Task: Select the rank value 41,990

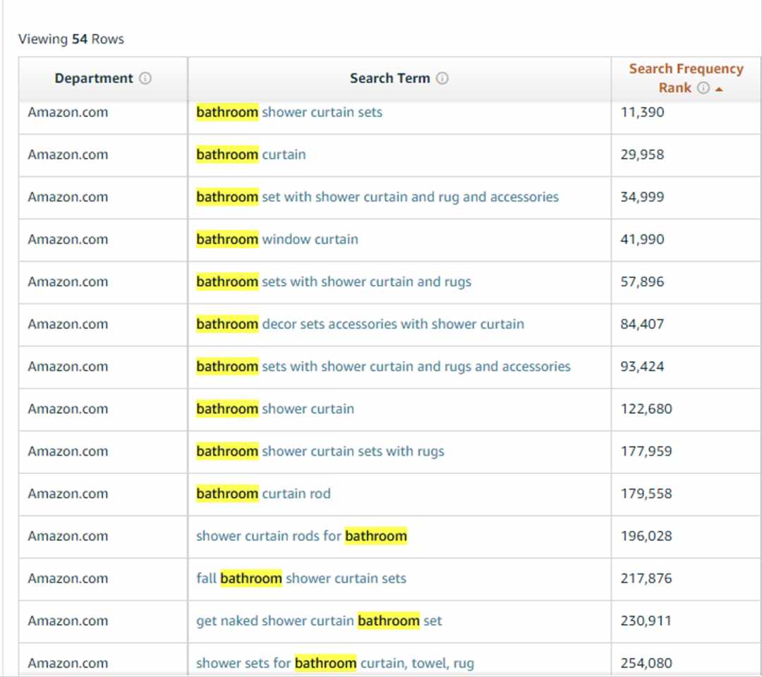Action: point(642,239)
